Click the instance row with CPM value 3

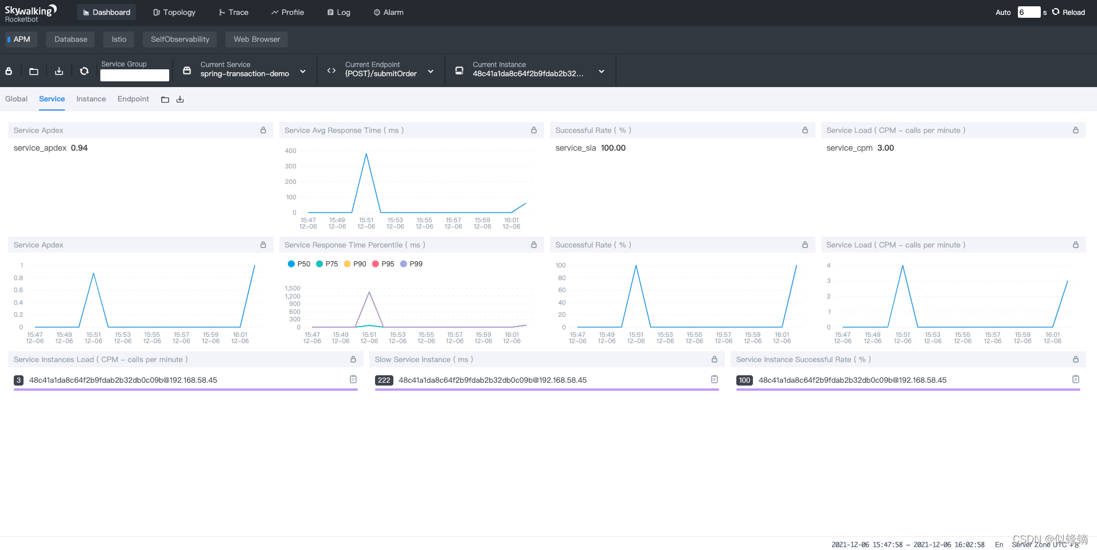coord(186,382)
